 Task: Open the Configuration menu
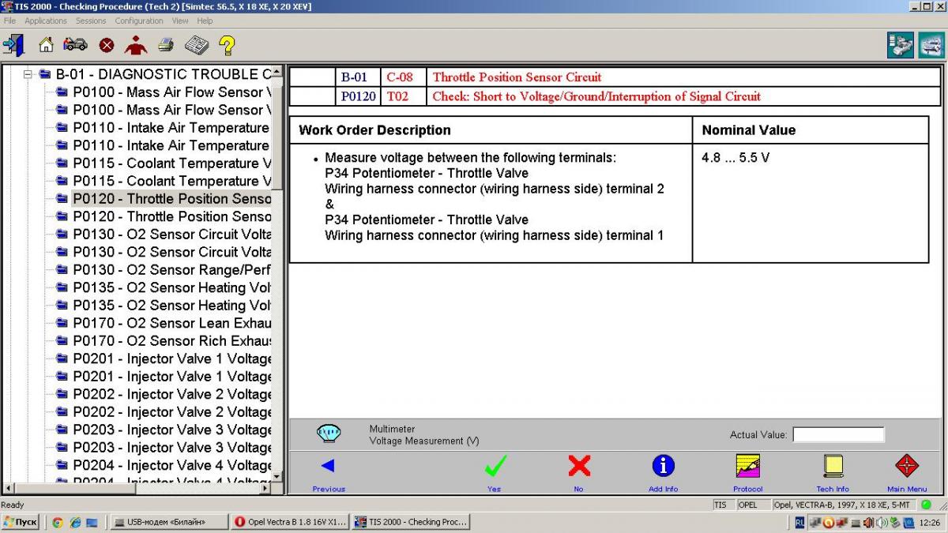point(139,21)
